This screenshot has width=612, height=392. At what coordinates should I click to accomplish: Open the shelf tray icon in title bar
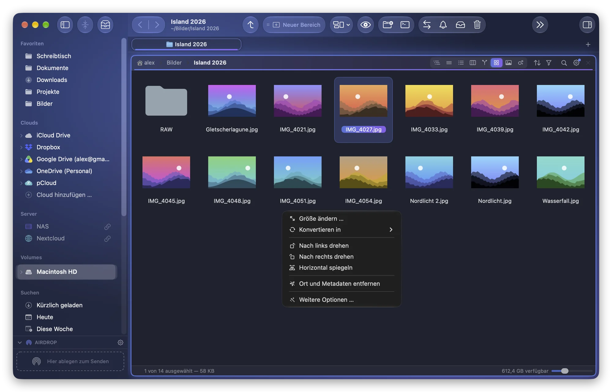[x=105, y=25]
